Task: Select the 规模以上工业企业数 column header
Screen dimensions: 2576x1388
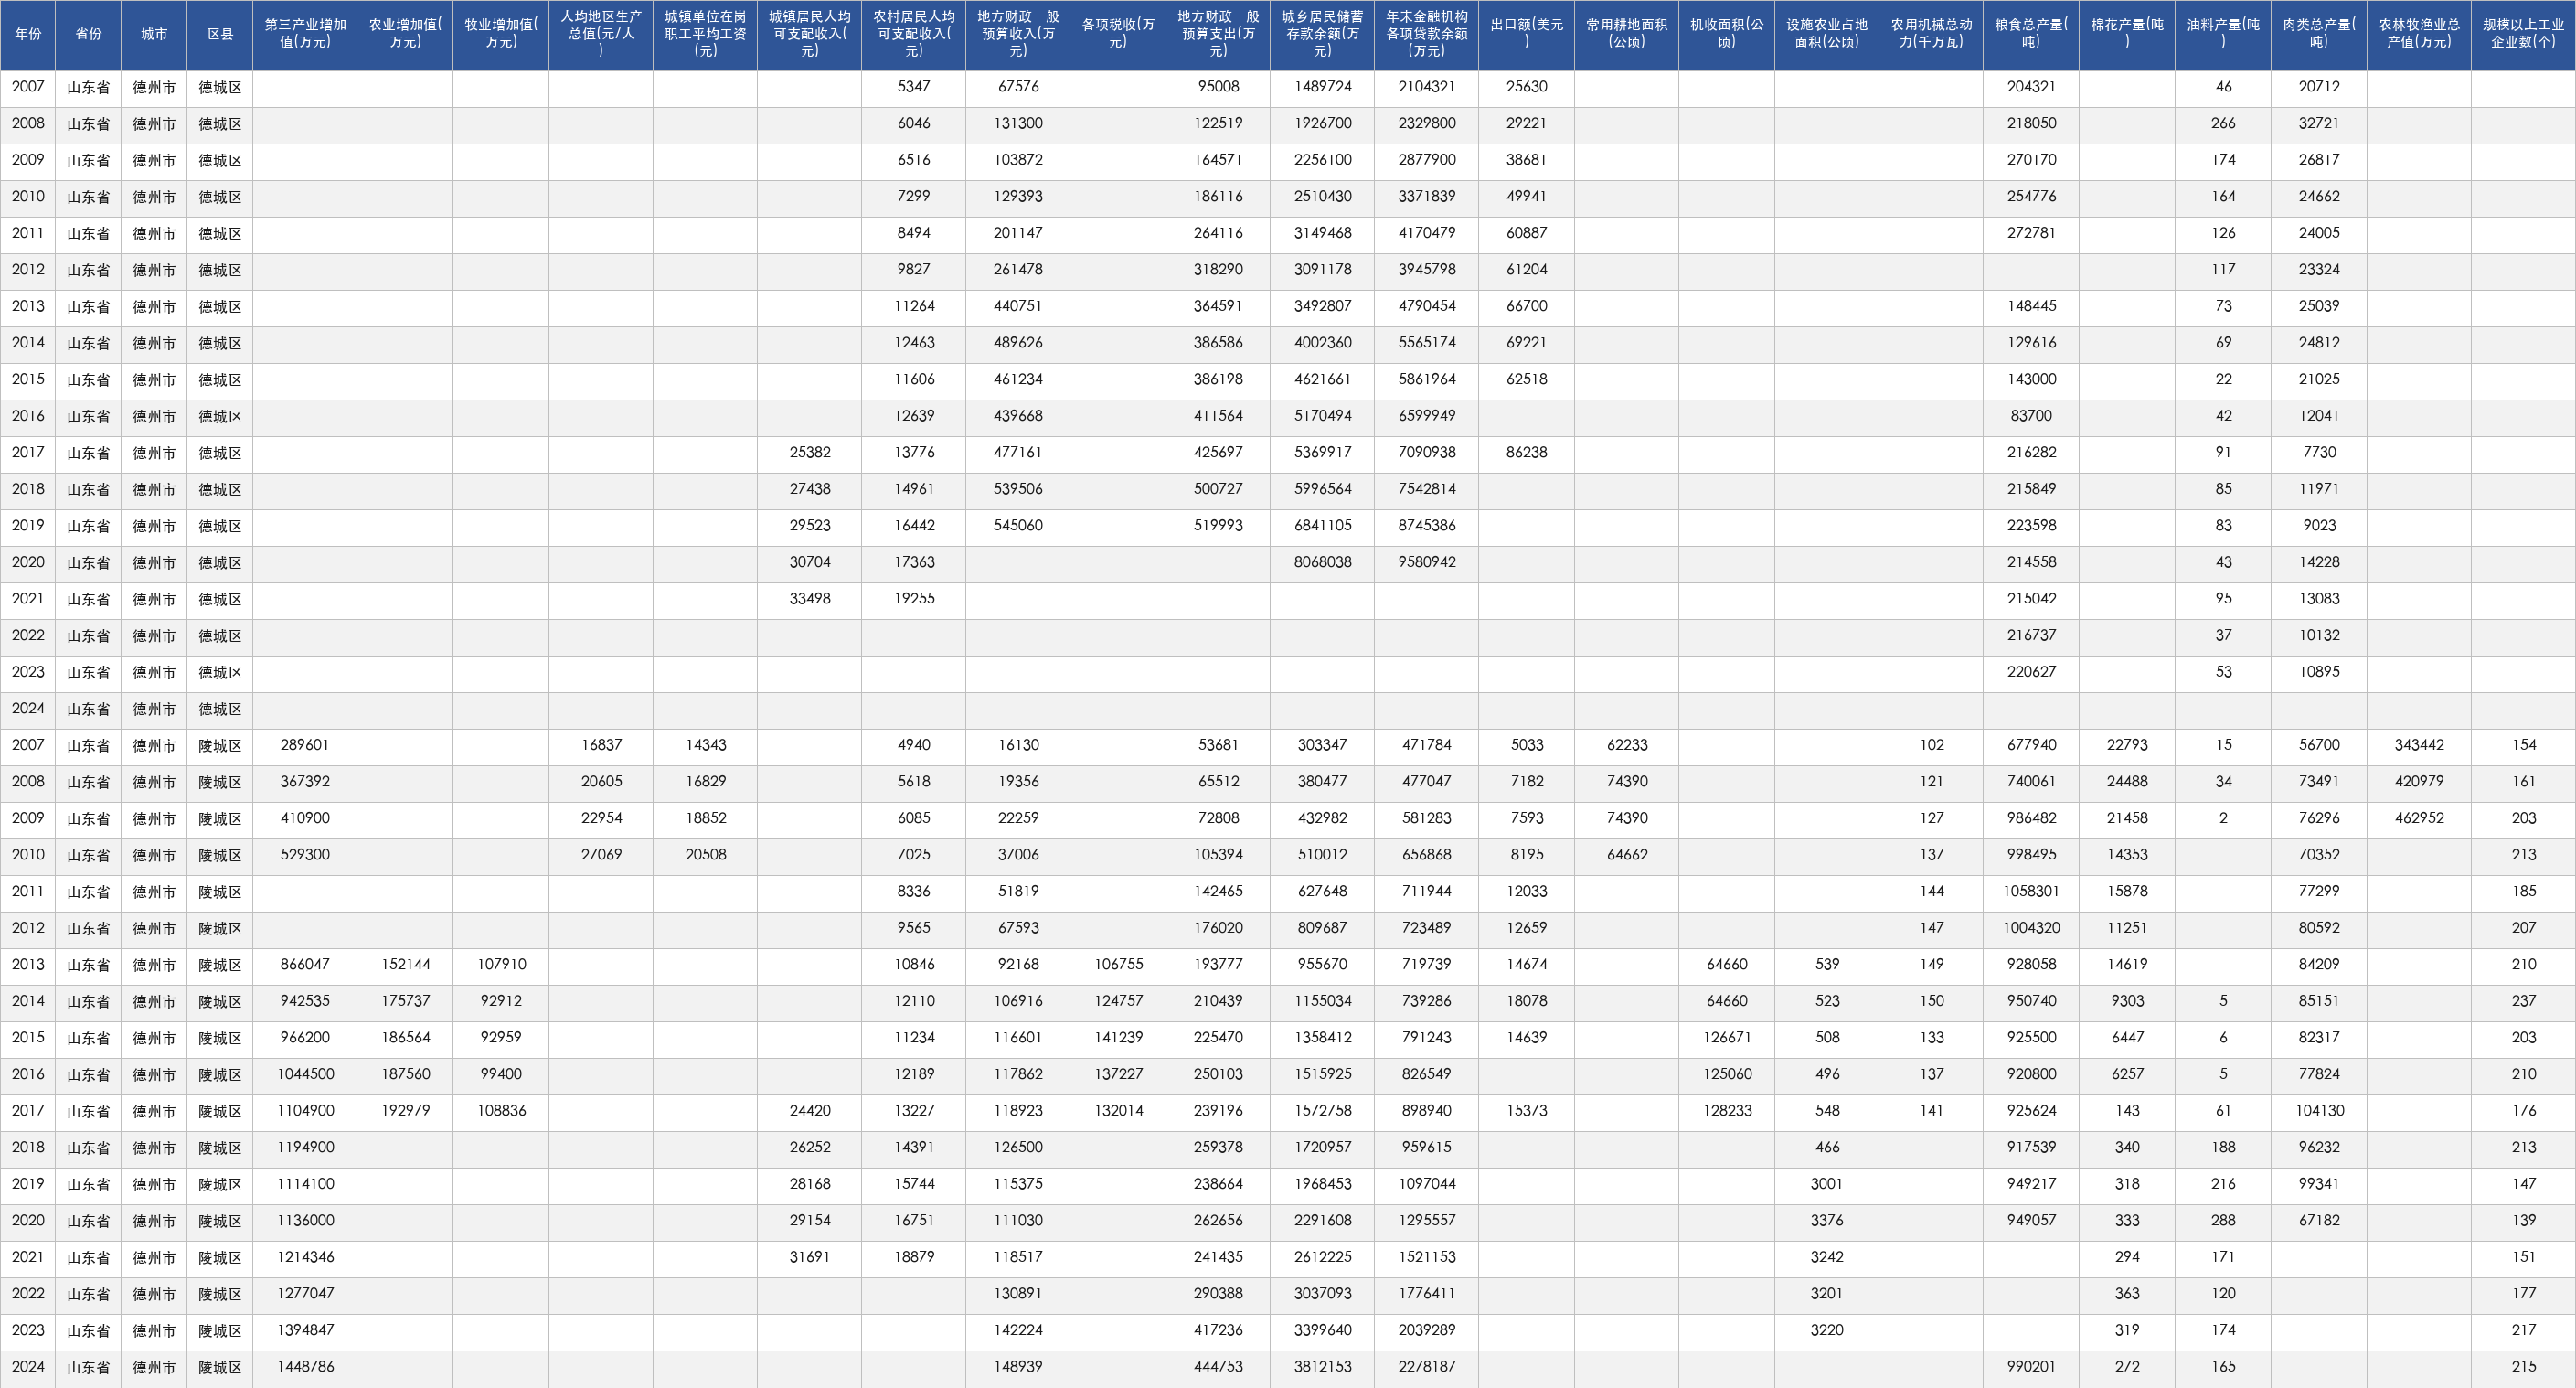Action: point(2523,34)
